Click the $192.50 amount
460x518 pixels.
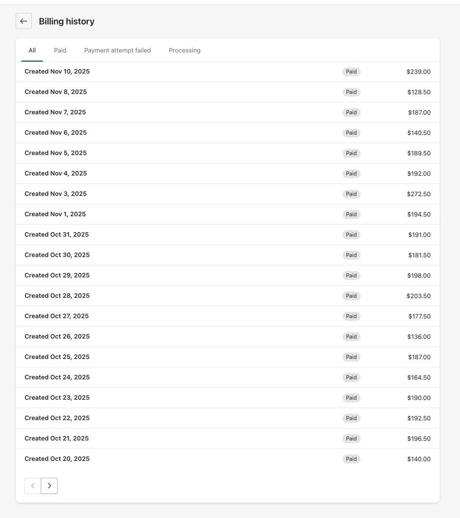[419, 418]
